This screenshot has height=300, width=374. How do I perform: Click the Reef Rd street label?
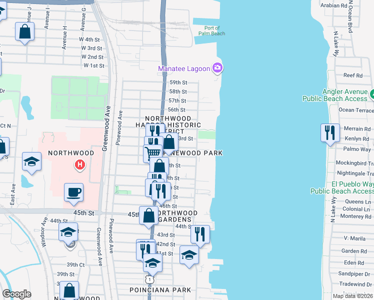click(x=353, y=75)
